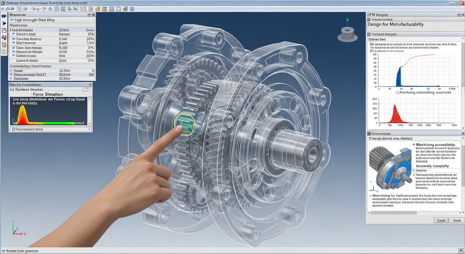Click the rightmost button at the DFM panel bottom
This screenshot has width=465, height=254.
[x=457, y=220]
